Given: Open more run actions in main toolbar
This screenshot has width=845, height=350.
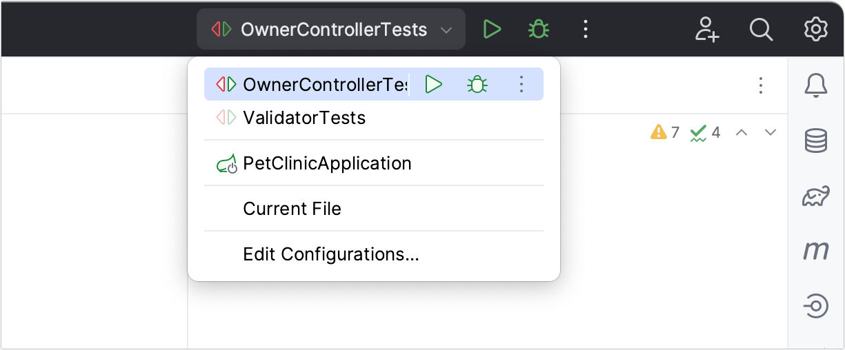Looking at the screenshot, I should (586, 30).
